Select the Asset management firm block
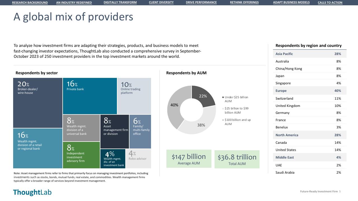The width and height of the screenshot is (358, 201). coord(115,131)
